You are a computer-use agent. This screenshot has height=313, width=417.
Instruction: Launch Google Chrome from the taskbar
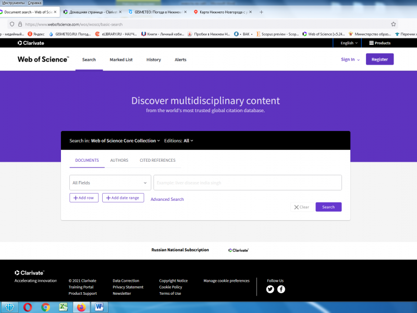pyautogui.click(x=45, y=307)
